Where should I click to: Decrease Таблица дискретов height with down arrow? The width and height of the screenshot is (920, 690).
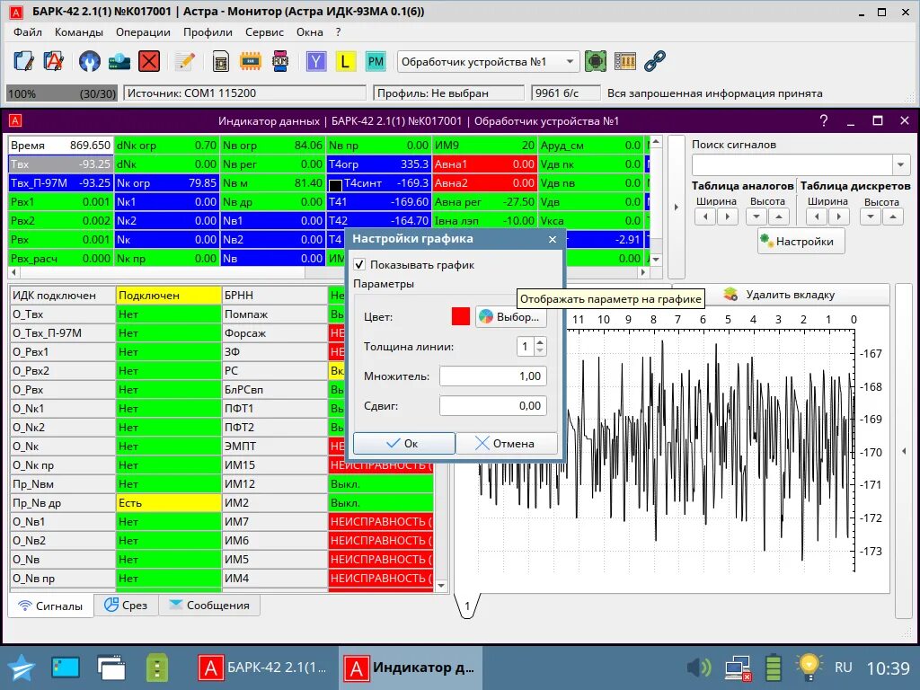(871, 217)
